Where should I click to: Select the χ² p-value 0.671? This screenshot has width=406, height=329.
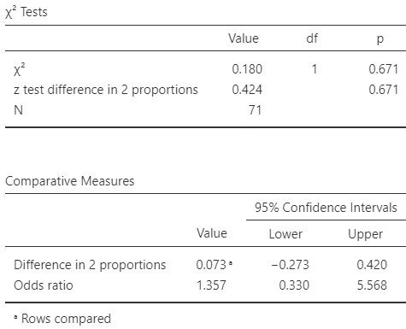[x=384, y=69]
